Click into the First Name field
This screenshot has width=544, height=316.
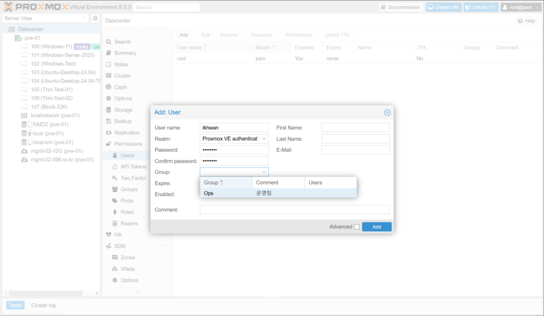click(x=355, y=128)
